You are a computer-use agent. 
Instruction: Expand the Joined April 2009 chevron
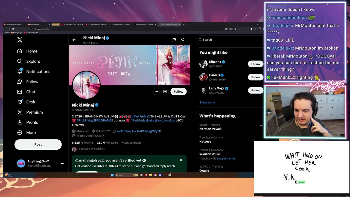coord(103,136)
